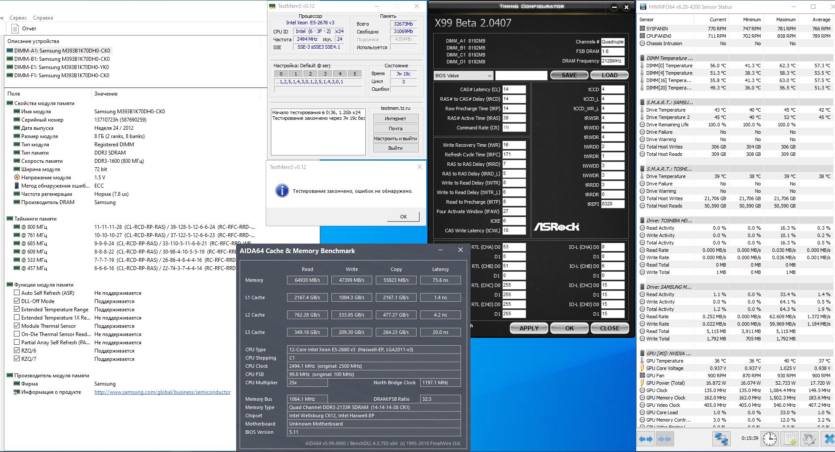Select DIMM-B1 Samsung M393B1K70DH0-CK0 row
This screenshot has height=452, width=835.
click(59, 59)
